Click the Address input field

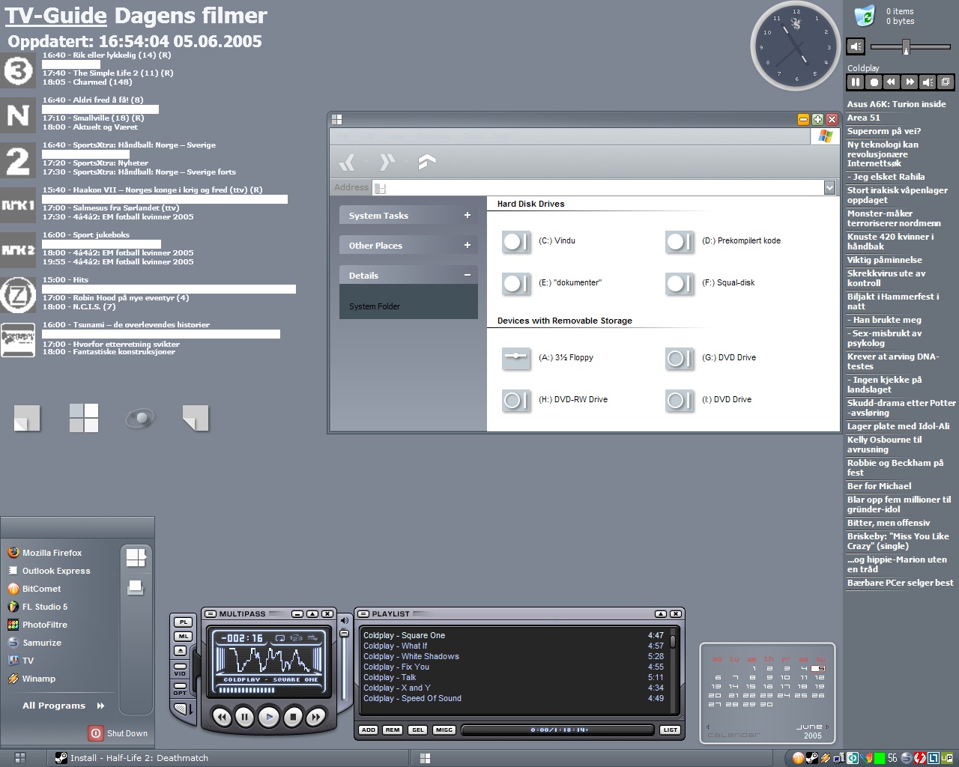pos(597,187)
